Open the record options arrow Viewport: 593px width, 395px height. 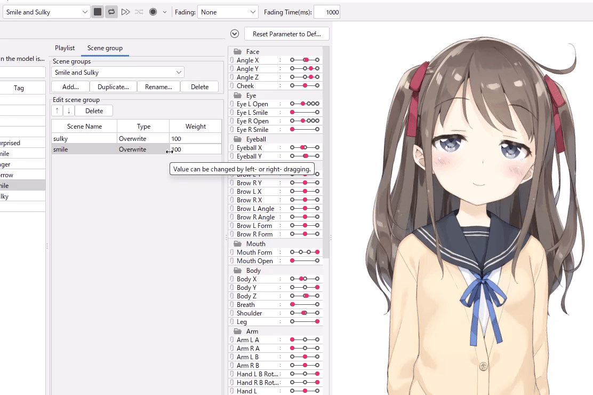(164, 12)
